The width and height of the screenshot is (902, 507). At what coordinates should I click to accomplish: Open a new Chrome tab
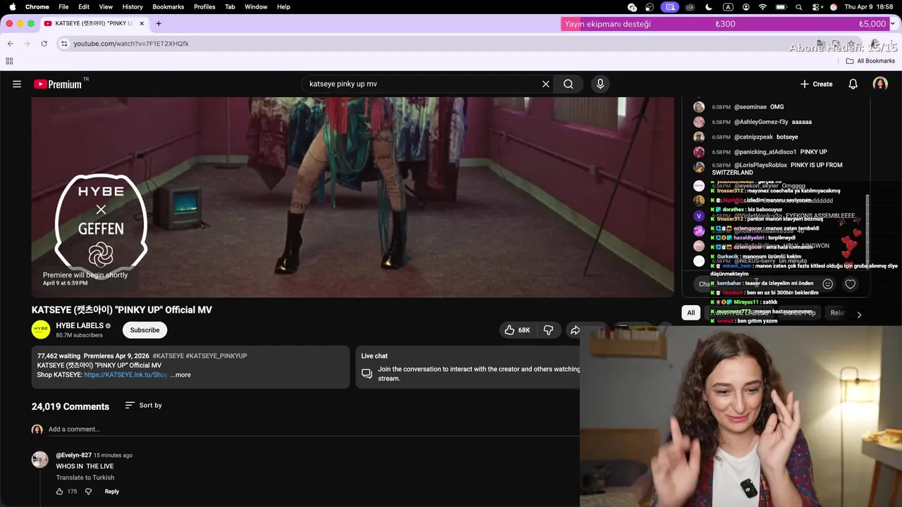159,23
